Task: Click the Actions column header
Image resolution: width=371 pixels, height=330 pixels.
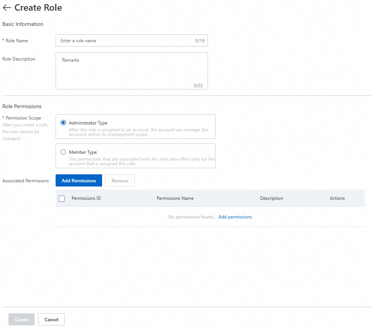Action: click(x=337, y=198)
